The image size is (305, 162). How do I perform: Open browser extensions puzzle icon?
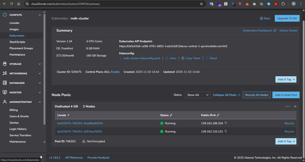pos(283,4)
